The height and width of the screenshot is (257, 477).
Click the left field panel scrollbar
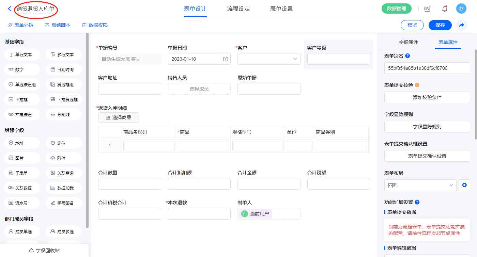(x=87, y=129)
